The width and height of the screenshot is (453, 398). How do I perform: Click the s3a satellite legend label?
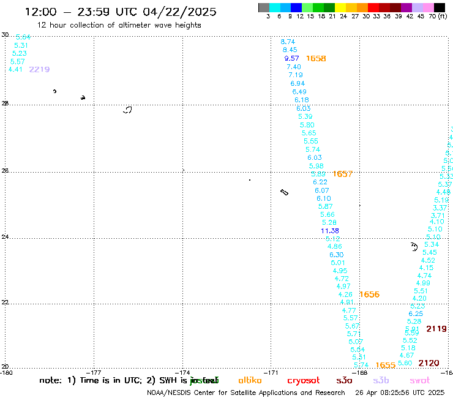pos(344,380)
